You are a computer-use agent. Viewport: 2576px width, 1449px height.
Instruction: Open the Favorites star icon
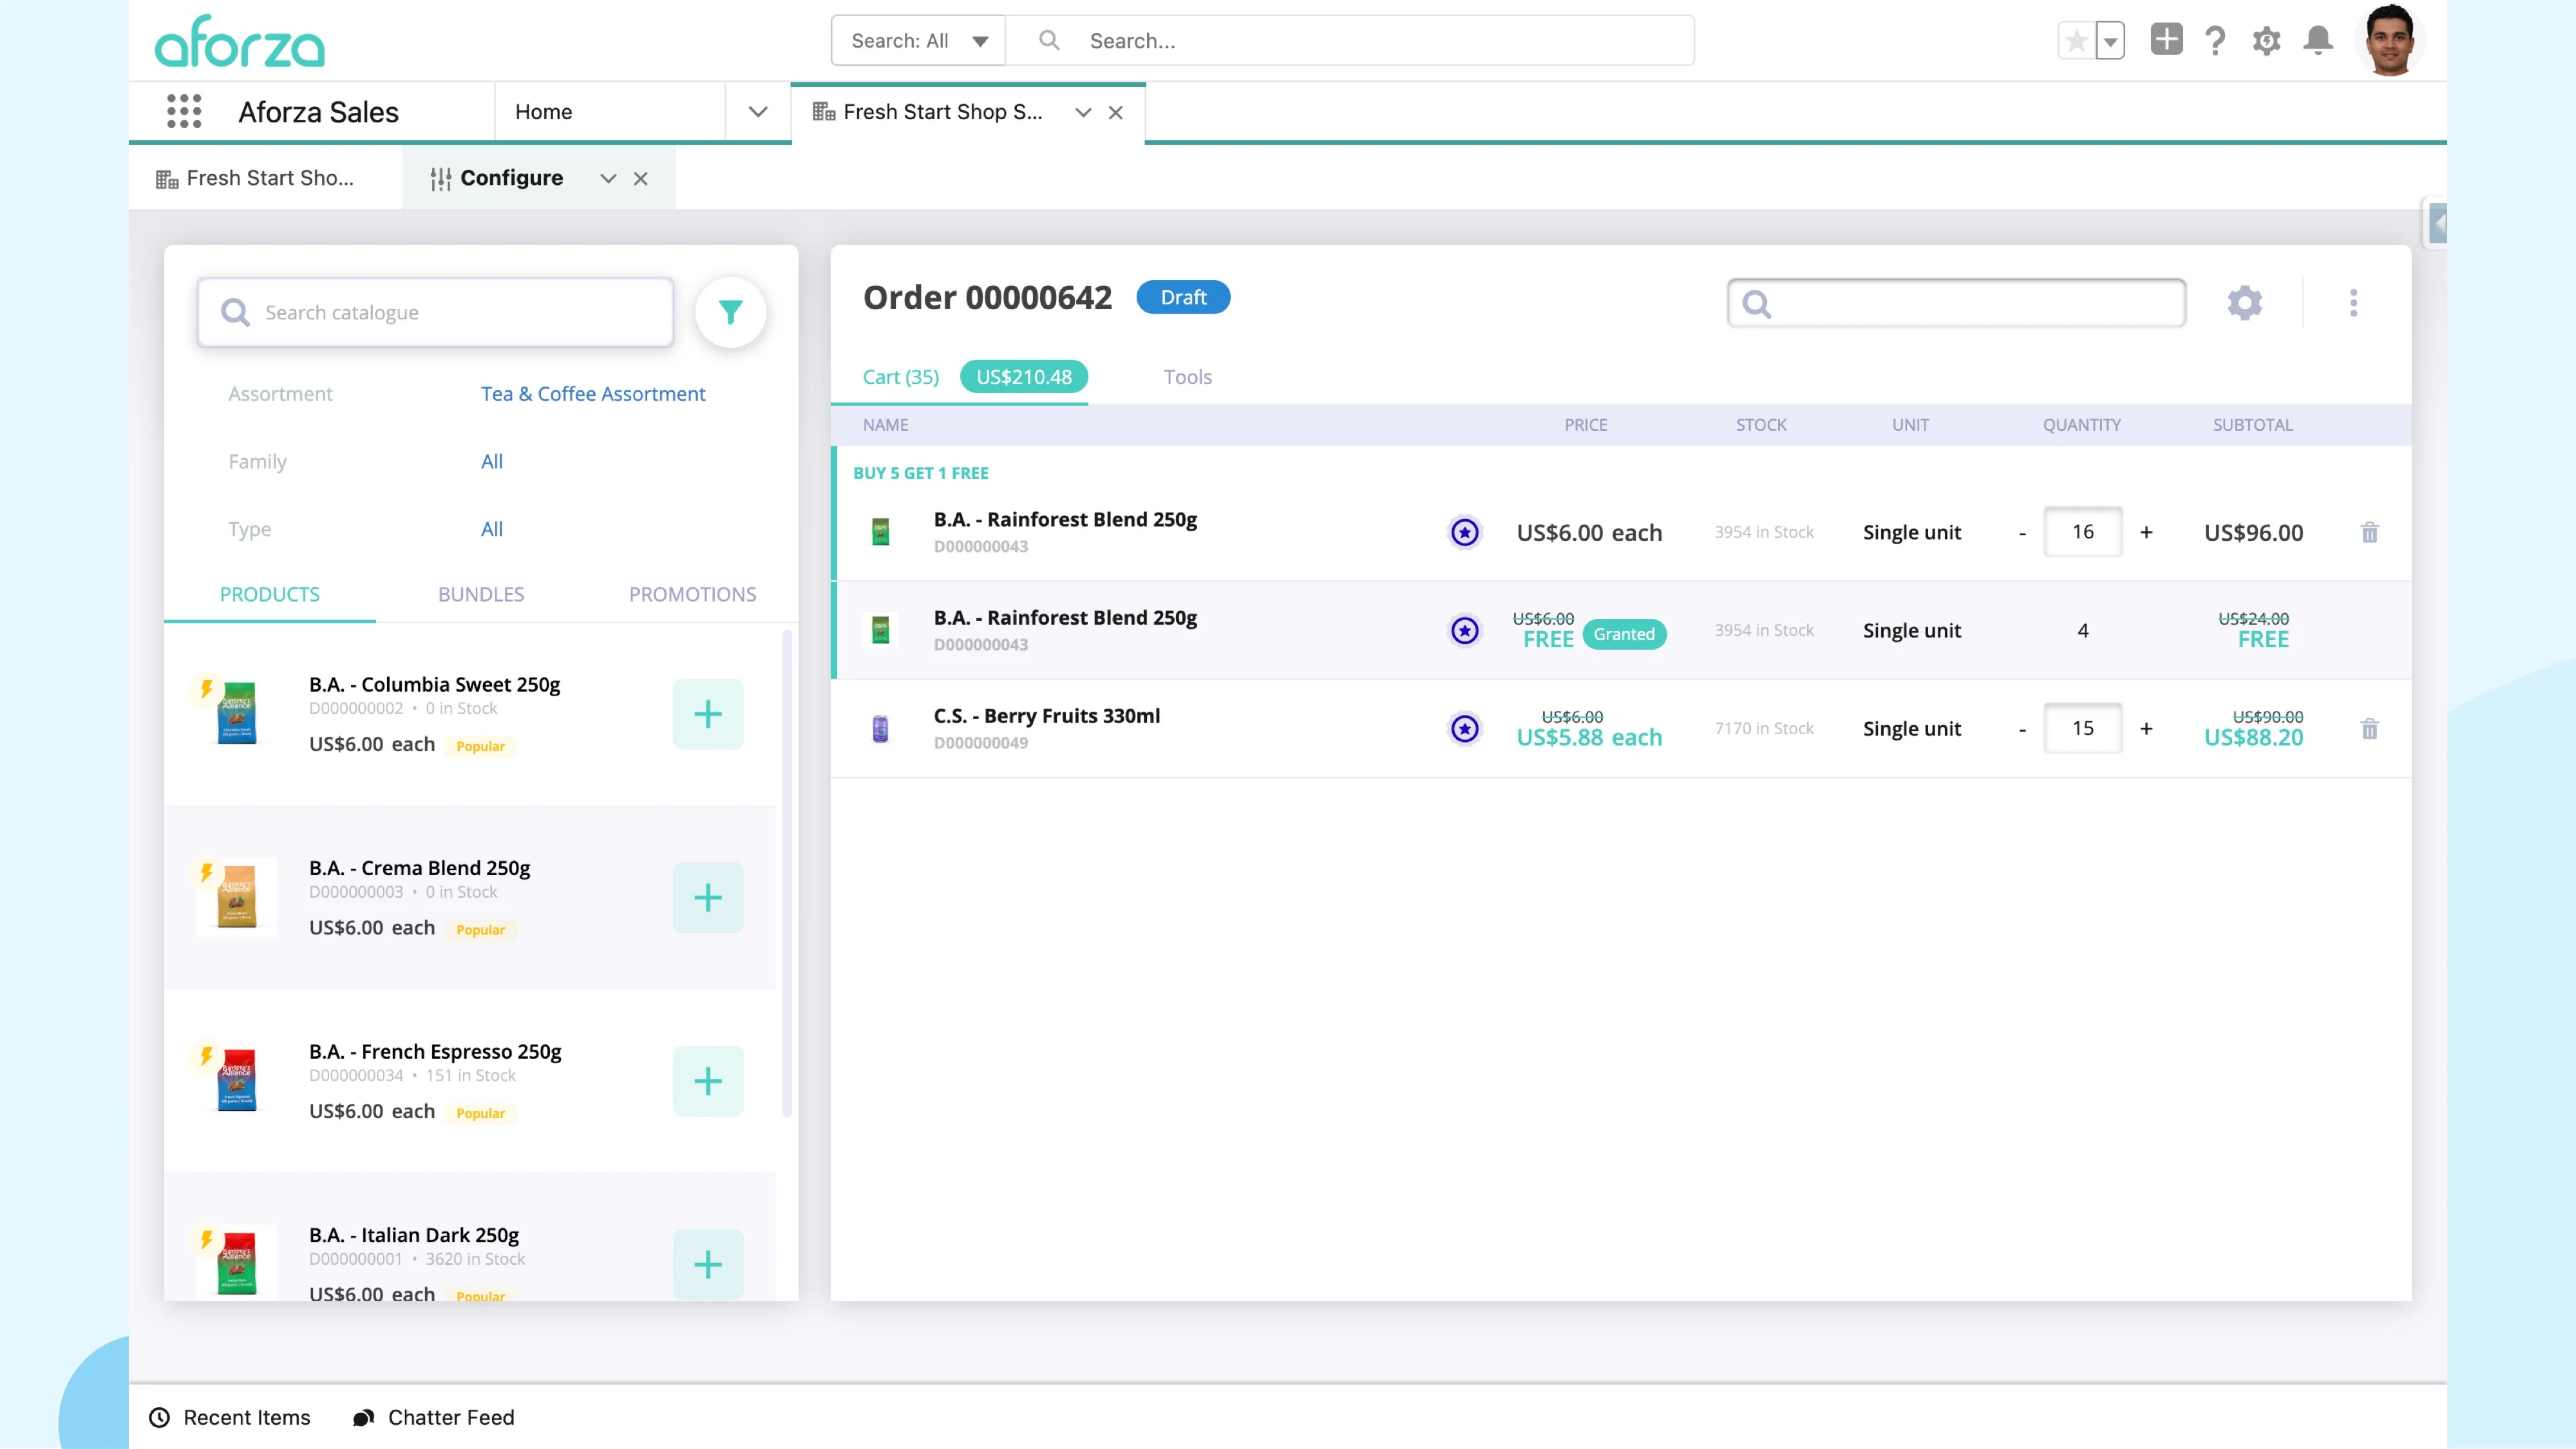click(x=2076, y=41)
